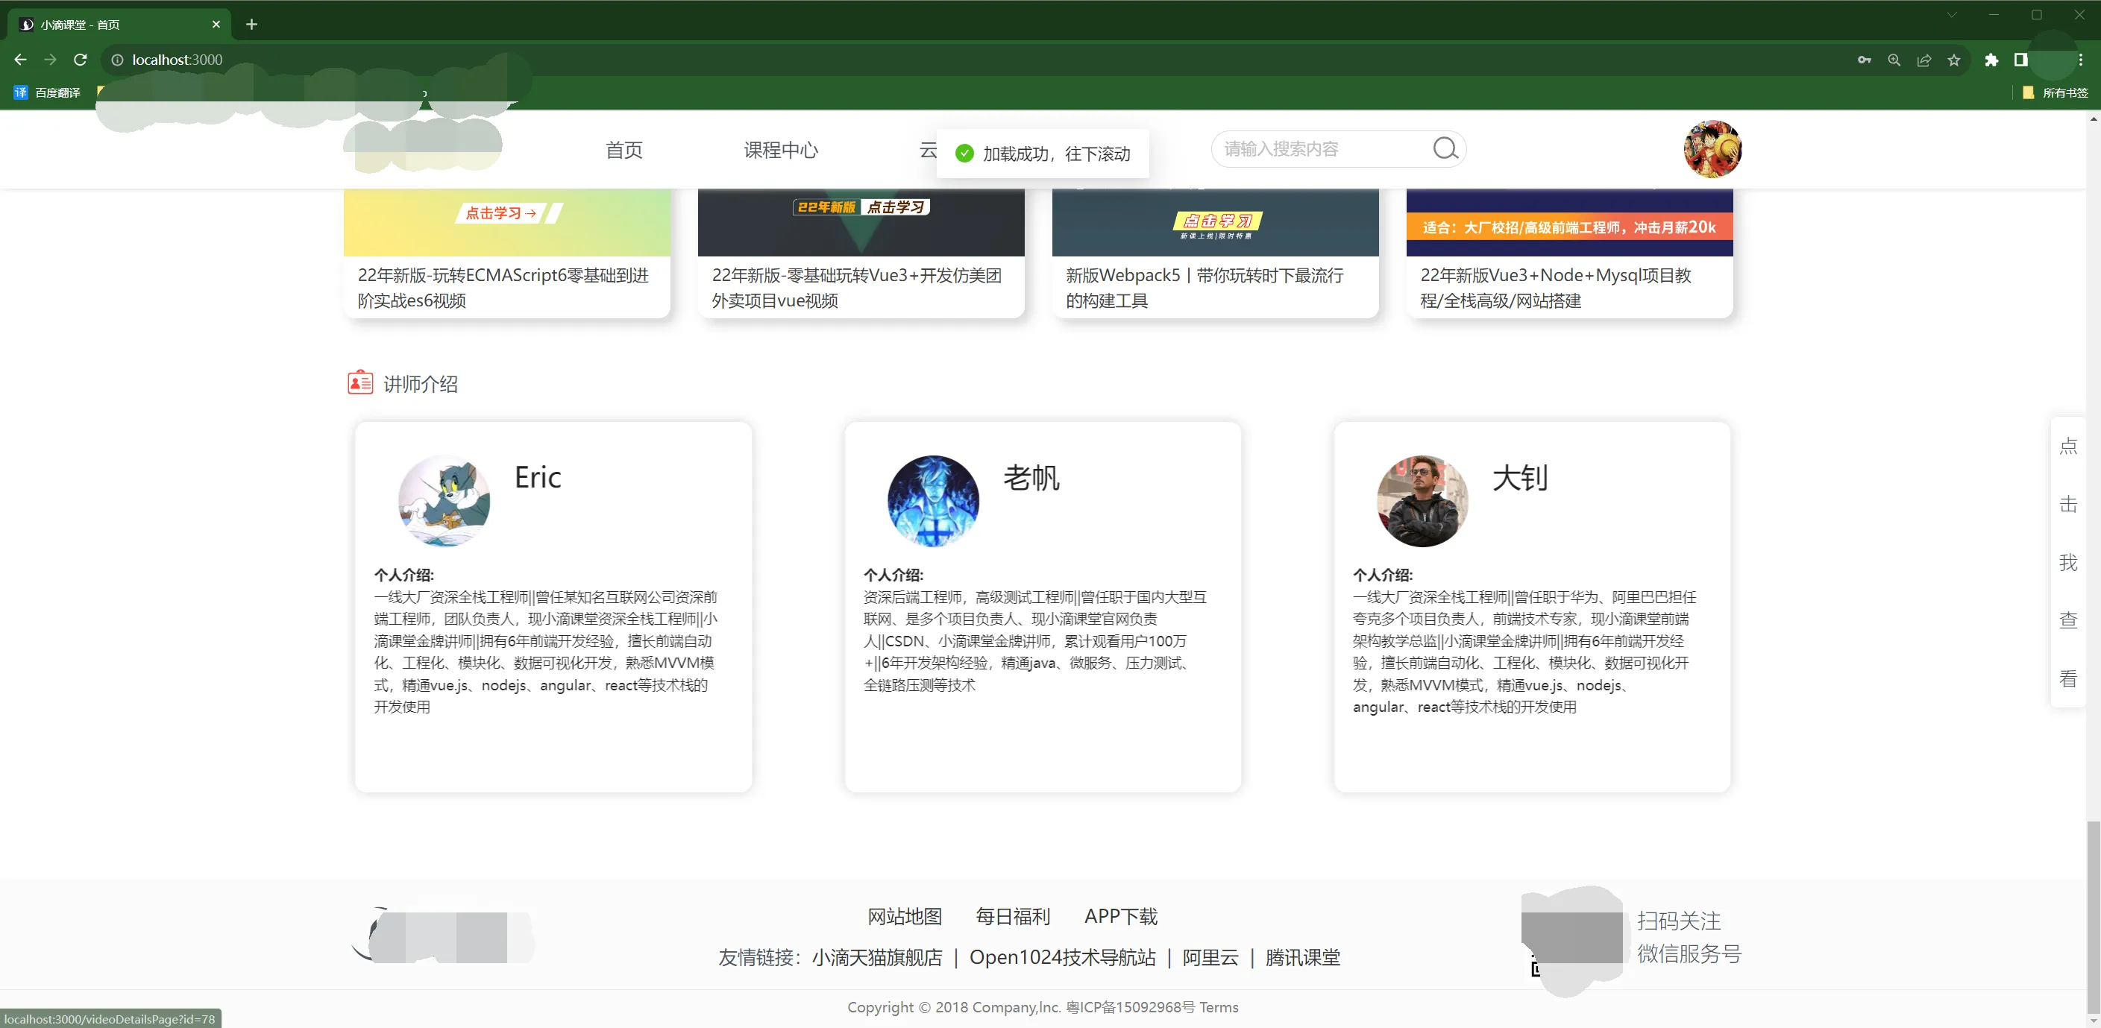Open the user avatar in the header
The height and width of the screenshot is (1028, 2101).
point(1712,148)
